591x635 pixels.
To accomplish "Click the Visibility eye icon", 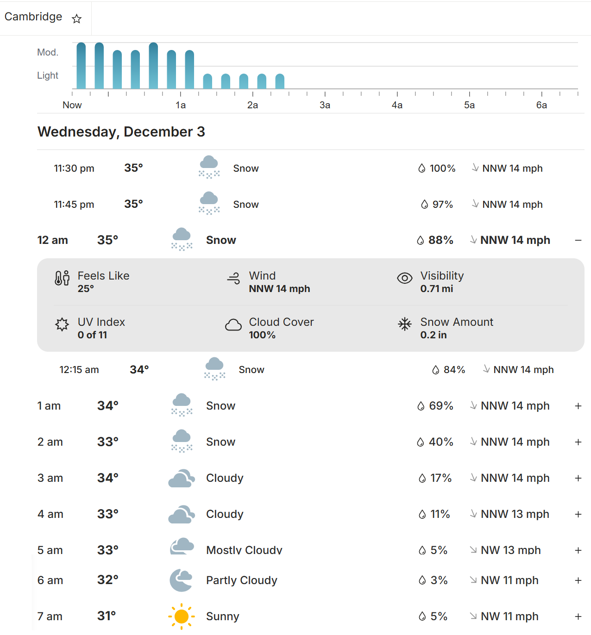I will (x=405, y=278).
